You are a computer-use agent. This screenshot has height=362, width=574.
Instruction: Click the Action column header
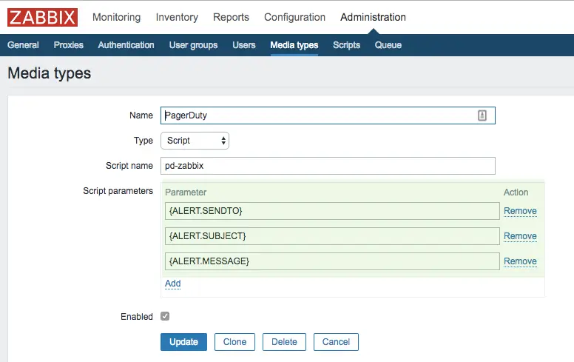click(x=516, y=192)
